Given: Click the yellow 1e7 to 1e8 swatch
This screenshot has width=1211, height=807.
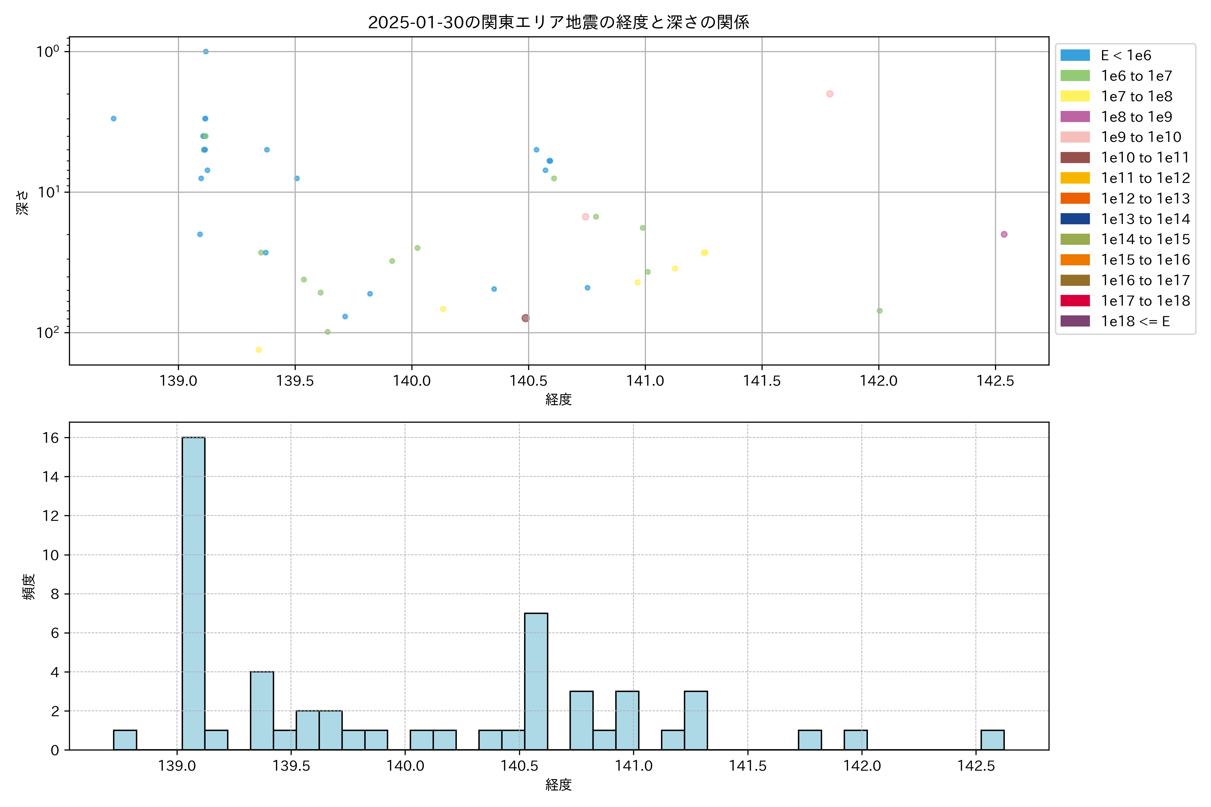Looking at the screenshot, I should coord(1075,96).
